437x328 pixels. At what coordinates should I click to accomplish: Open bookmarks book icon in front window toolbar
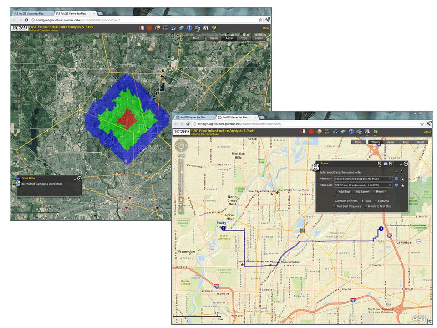tap(303, 131)
